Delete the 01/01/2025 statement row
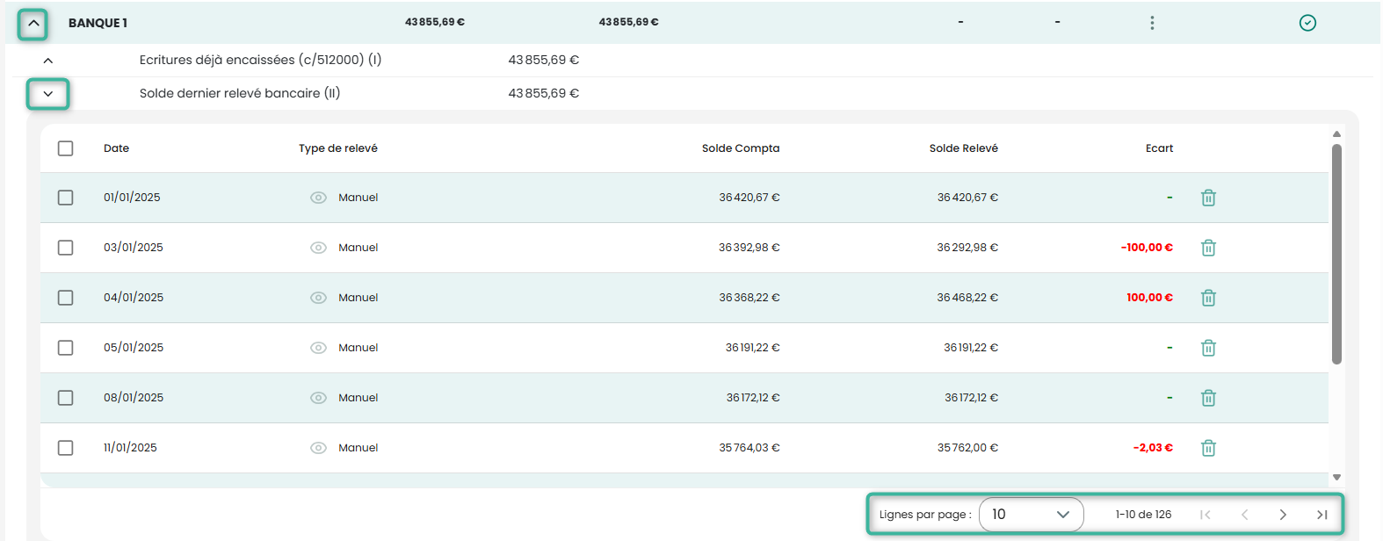The image size is (1383, 541). point(1208,198)
